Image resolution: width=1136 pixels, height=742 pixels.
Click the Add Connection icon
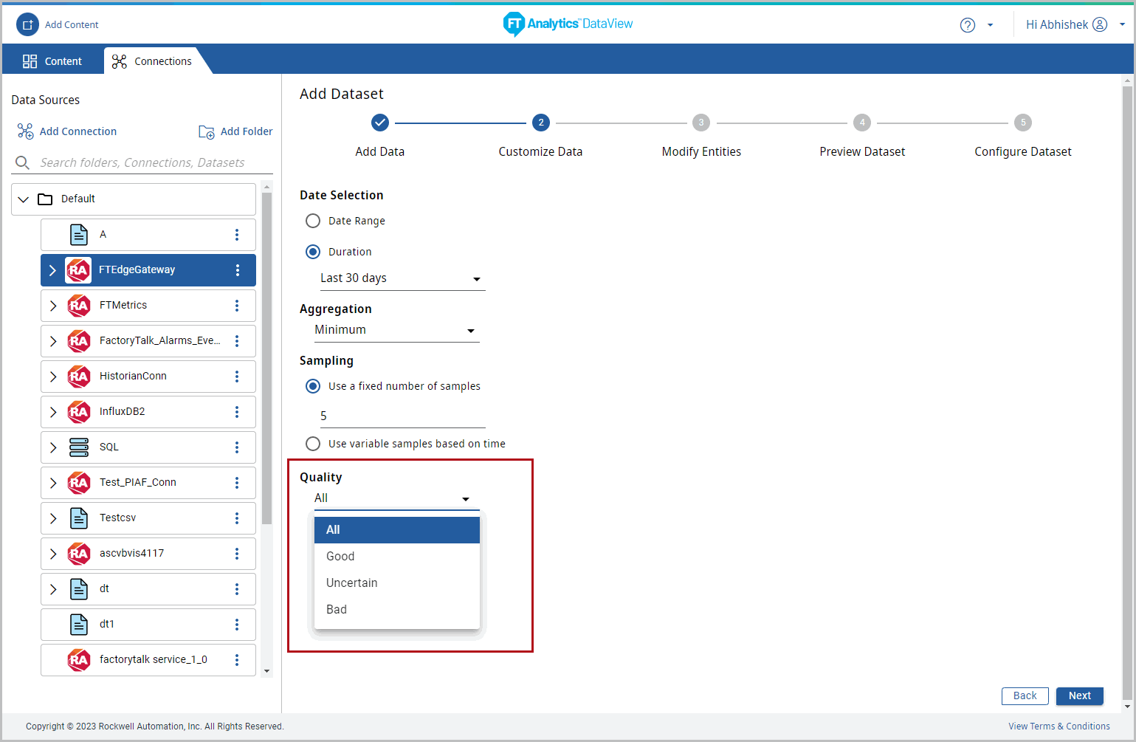pyautogui.click(x=25, y=131)
